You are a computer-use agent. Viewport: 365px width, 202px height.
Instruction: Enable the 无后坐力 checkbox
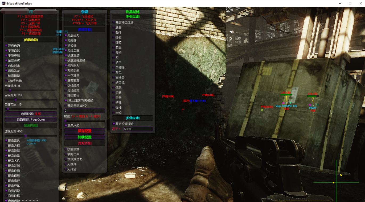coord(66,36)
